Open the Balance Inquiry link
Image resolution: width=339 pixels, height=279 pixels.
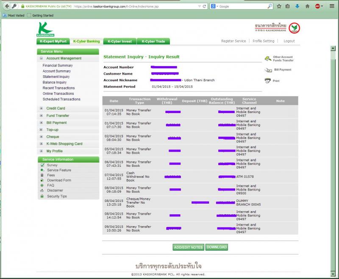coord(55,82)
